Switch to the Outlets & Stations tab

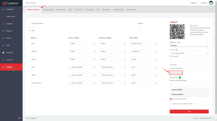pos(33,10)
